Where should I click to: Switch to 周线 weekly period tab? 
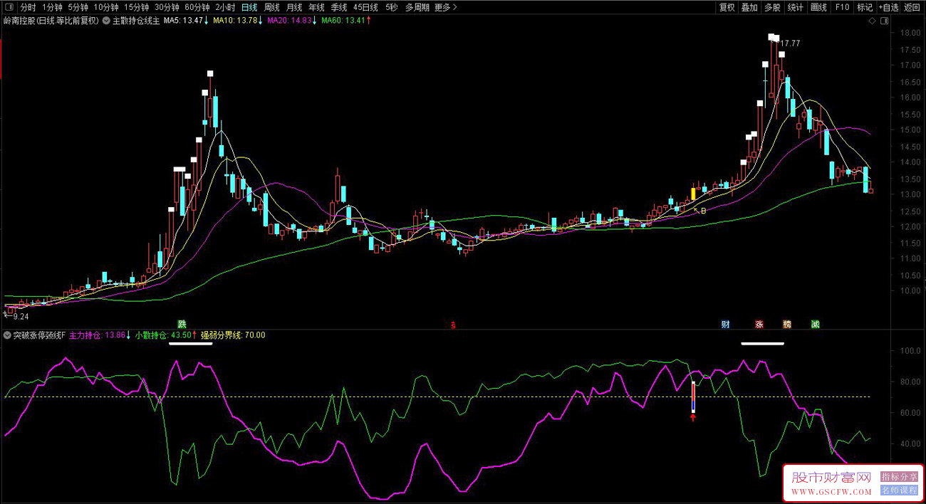point(271,8)
